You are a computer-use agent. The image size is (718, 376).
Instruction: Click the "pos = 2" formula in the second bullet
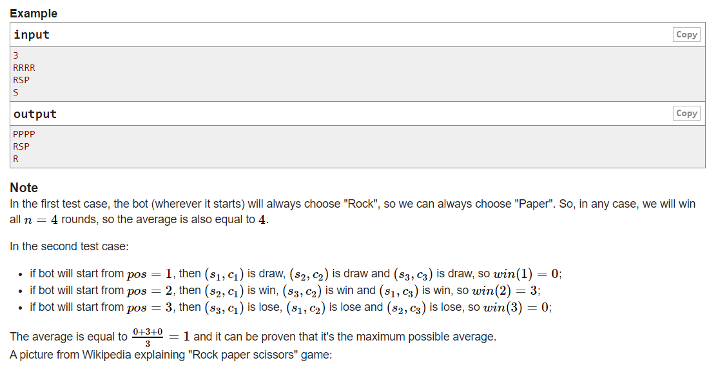[150, 290]
